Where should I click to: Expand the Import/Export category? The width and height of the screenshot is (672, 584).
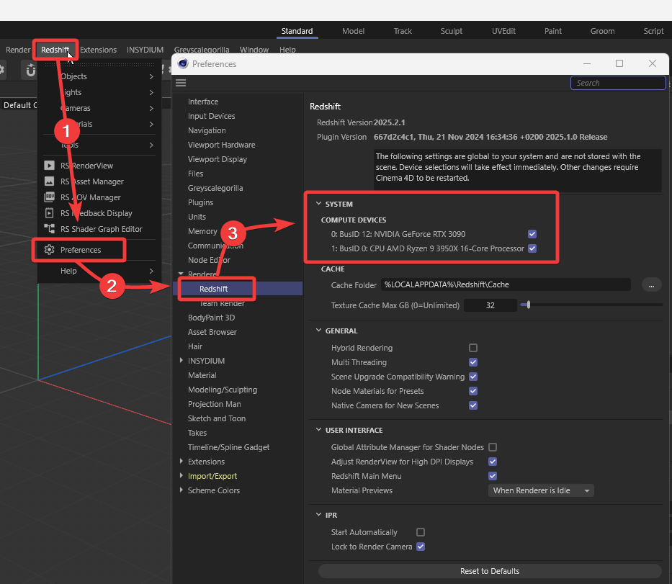(x=182, y=476)
